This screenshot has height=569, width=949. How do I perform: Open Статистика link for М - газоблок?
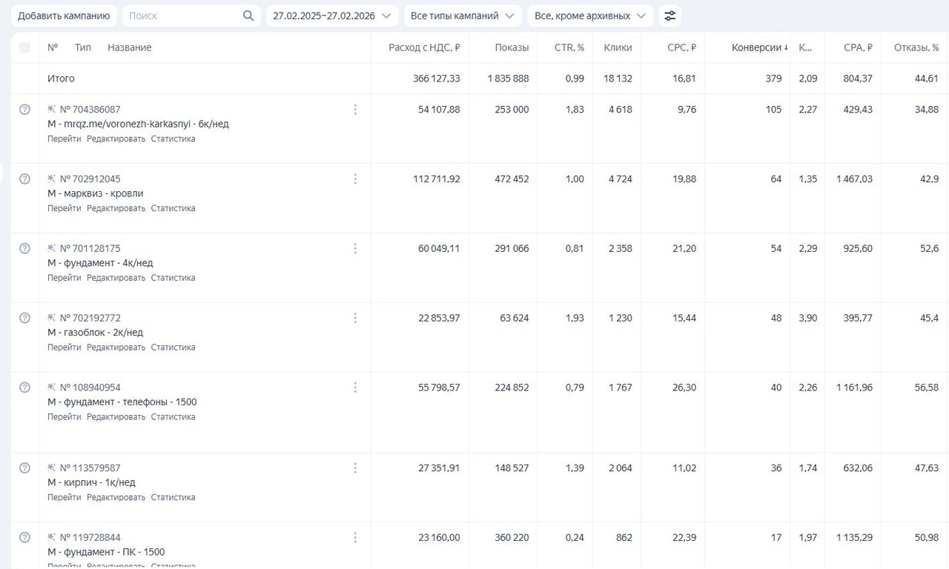[173, 347]
